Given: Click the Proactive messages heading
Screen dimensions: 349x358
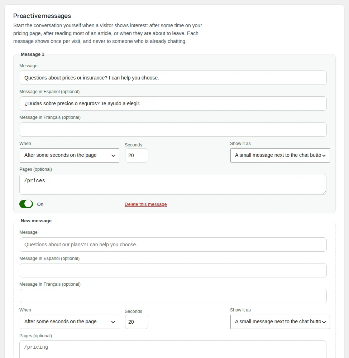Looking at the screenshot, I should (x=42, y=16).
